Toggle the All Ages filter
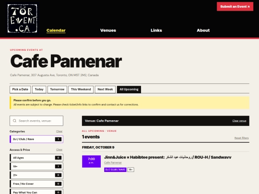Screen dimensions: 259x194 [36, 158]
